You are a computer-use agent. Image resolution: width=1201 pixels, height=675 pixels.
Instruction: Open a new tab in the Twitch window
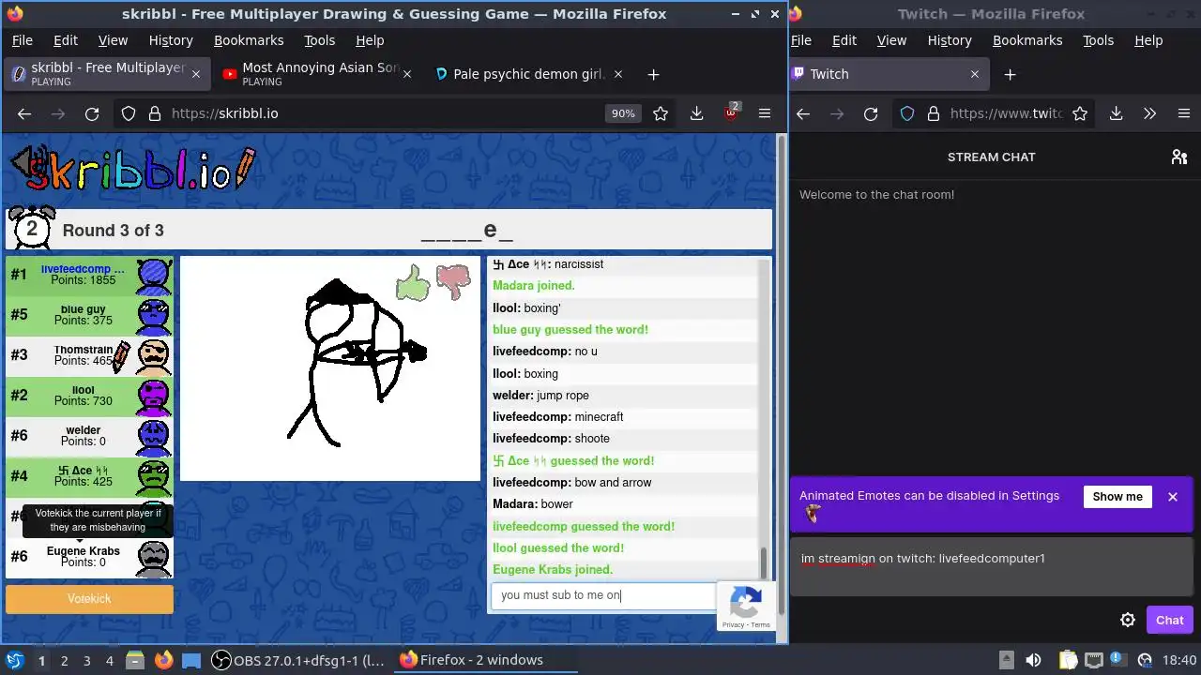pos(1010,74)
